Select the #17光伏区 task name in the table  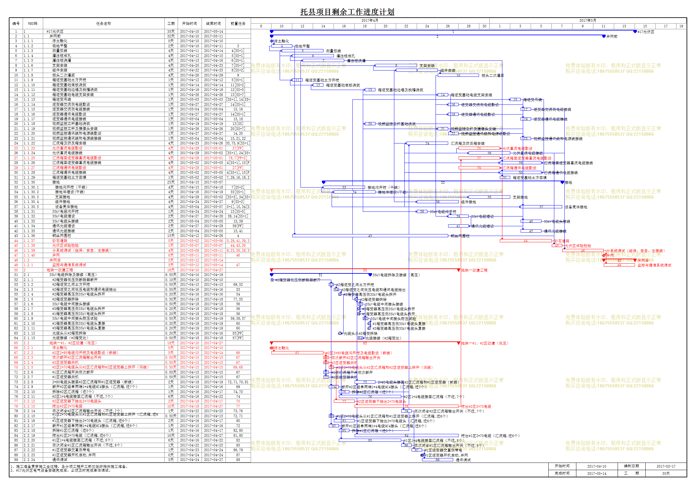[x=55, y=31]
